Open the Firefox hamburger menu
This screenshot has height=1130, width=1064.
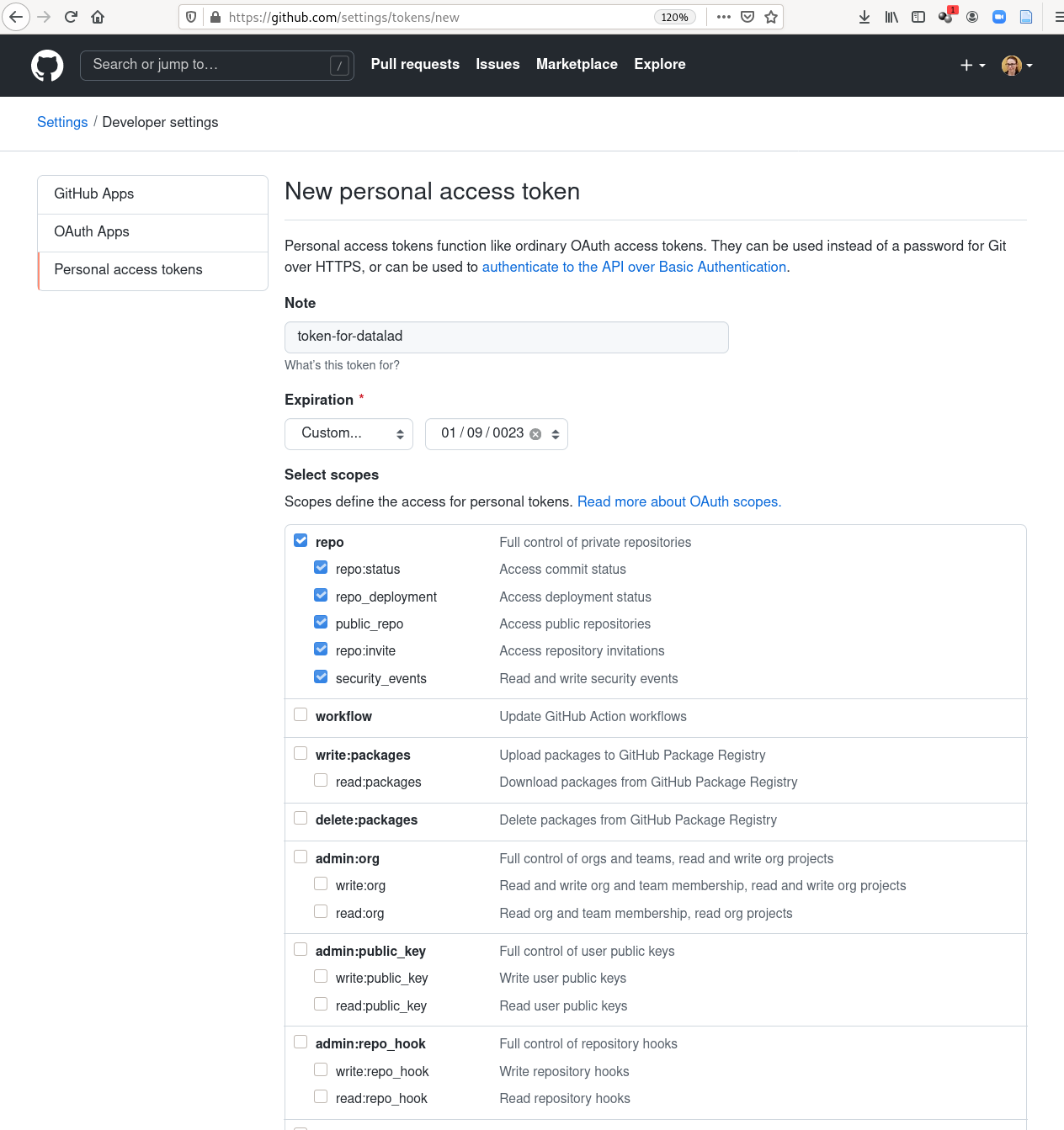tap(1057, 17)
